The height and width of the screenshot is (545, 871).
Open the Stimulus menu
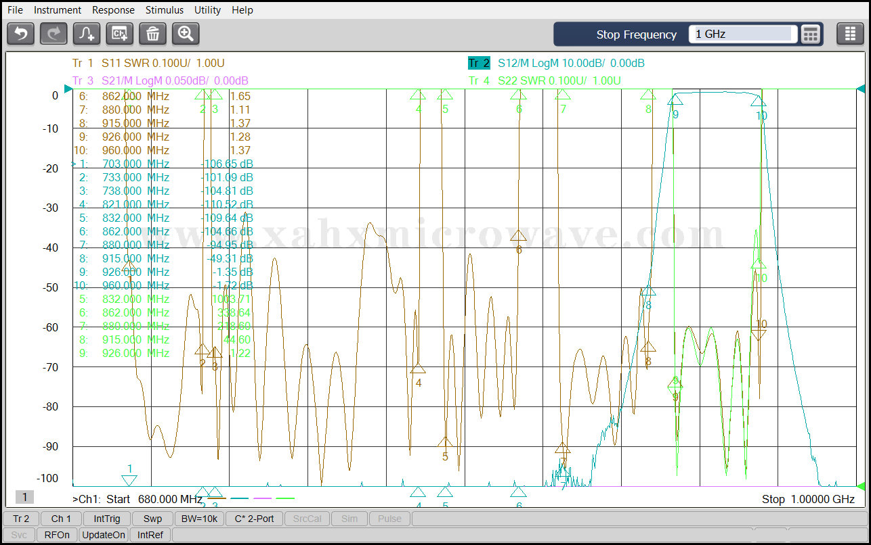pyautogui.click(x=165, y=10)
